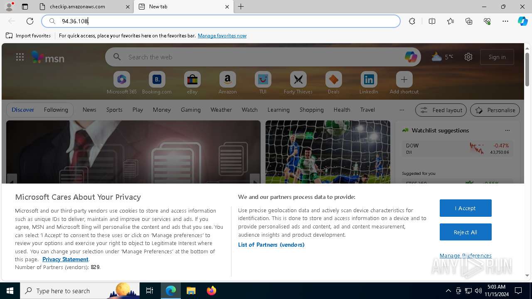532x299 pixels.
Task: Open Copilot icon in search box
Action: 411,57
